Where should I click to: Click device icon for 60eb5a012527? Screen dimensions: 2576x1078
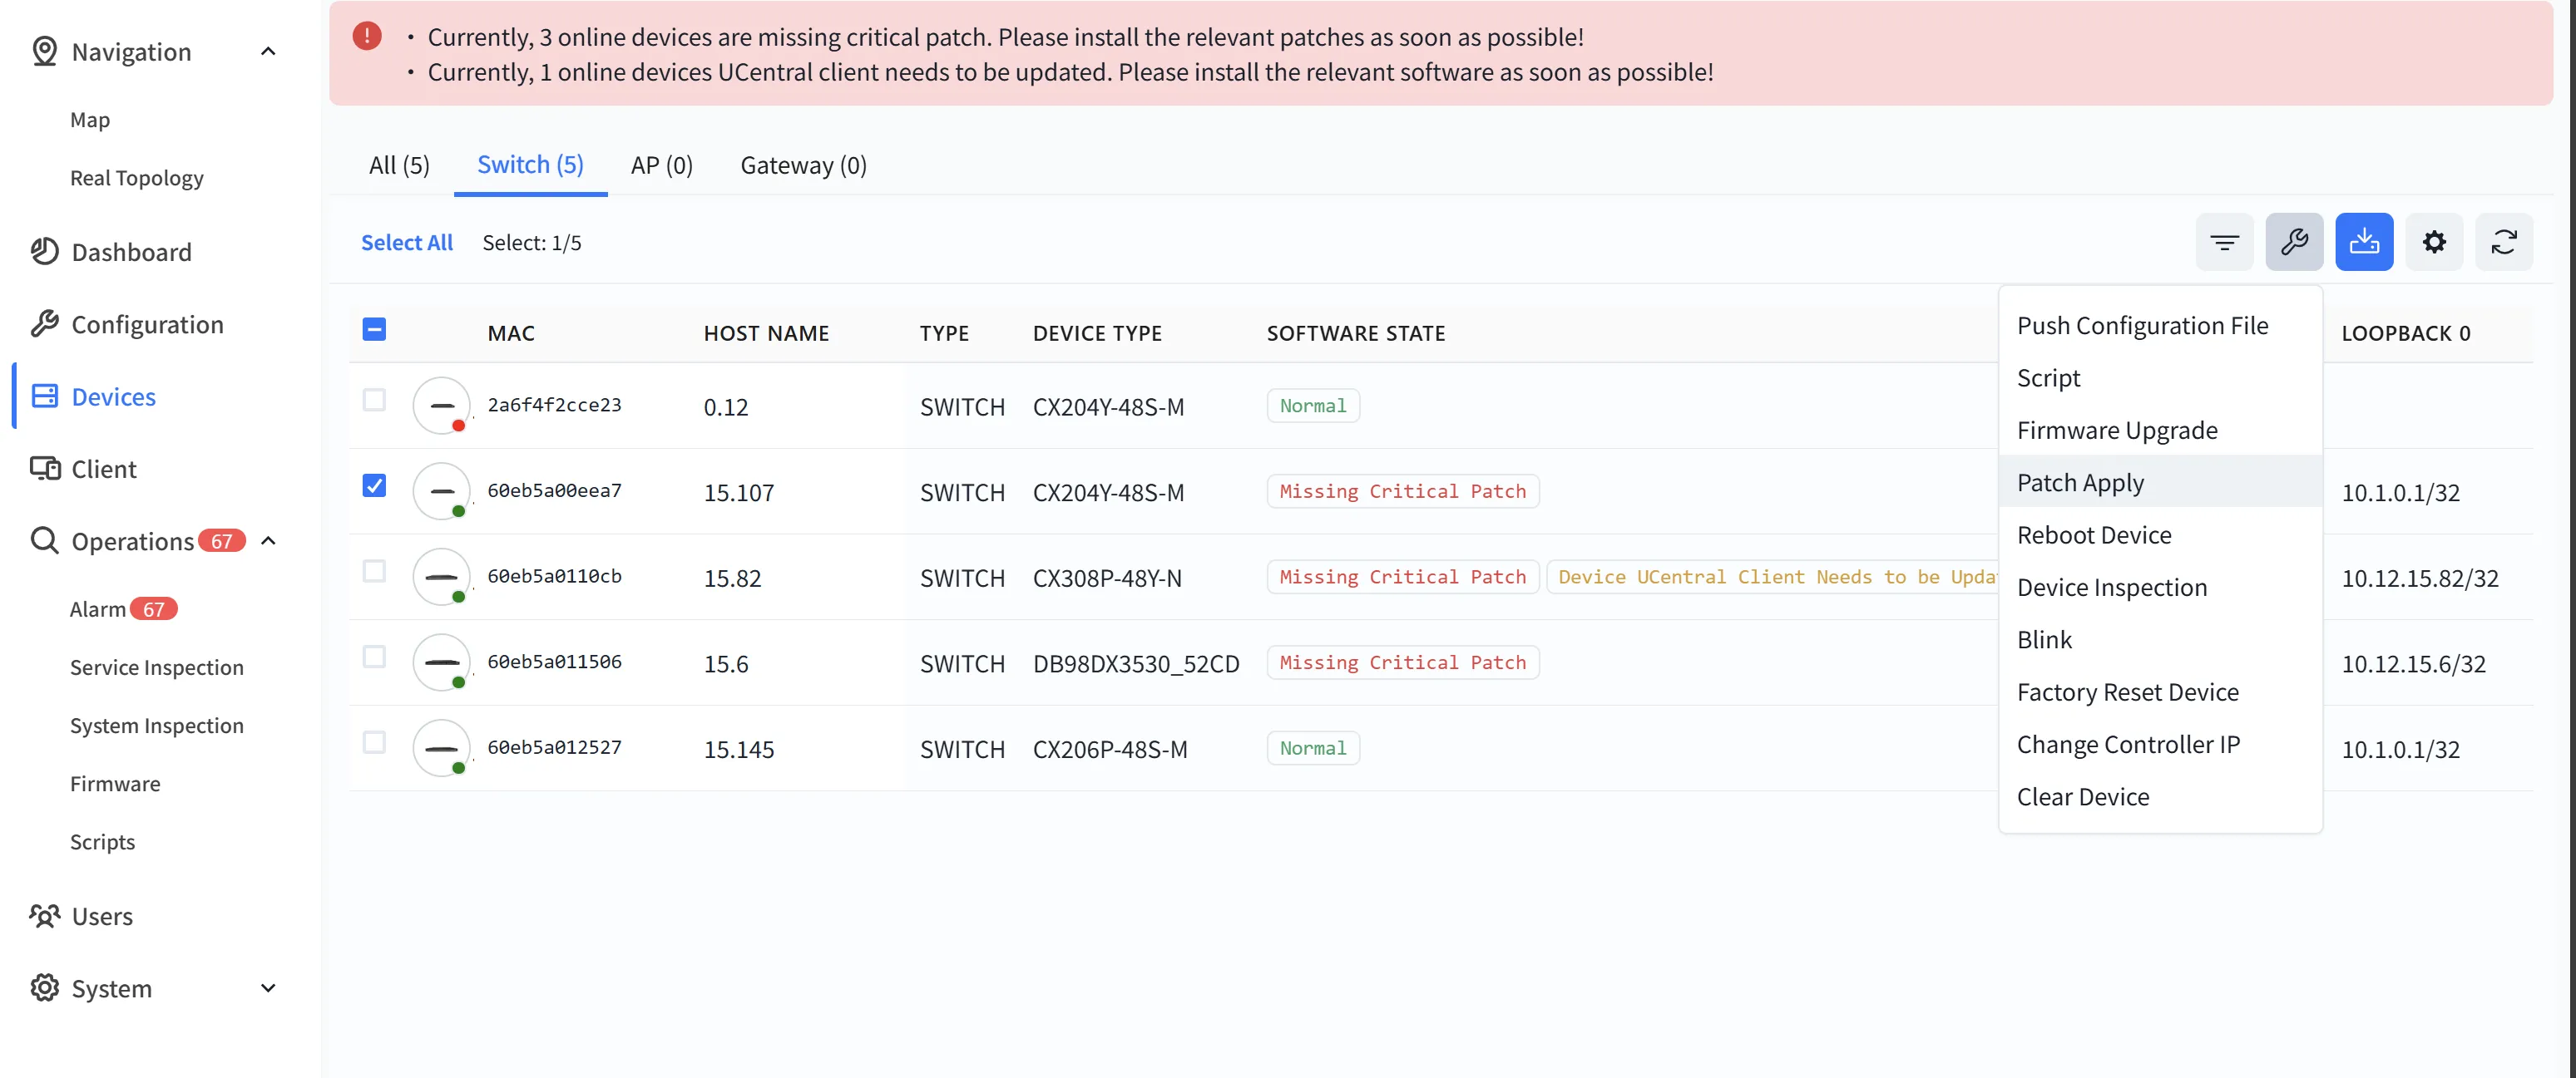coord(441,748)
